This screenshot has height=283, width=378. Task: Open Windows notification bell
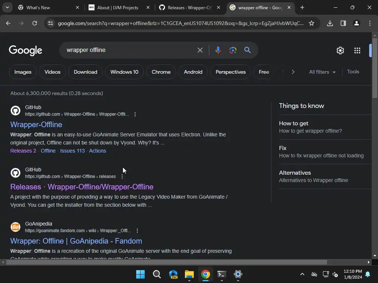pos(368,274)
